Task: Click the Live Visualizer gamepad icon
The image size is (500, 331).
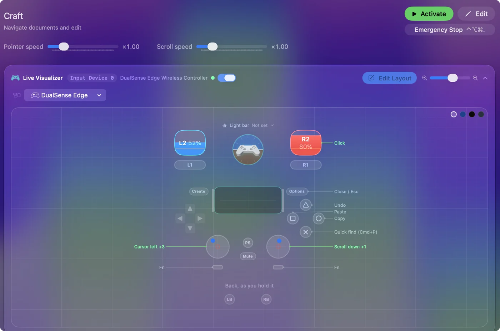Action: pos(15,78)
